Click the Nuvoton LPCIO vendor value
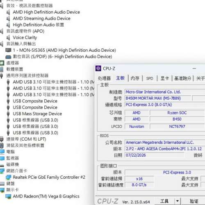This screenshot has height=205, width=205. point(137,127)
